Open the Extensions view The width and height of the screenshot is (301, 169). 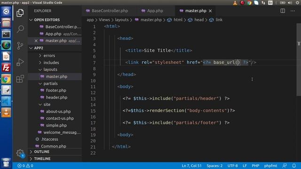(x=20, y=79)
